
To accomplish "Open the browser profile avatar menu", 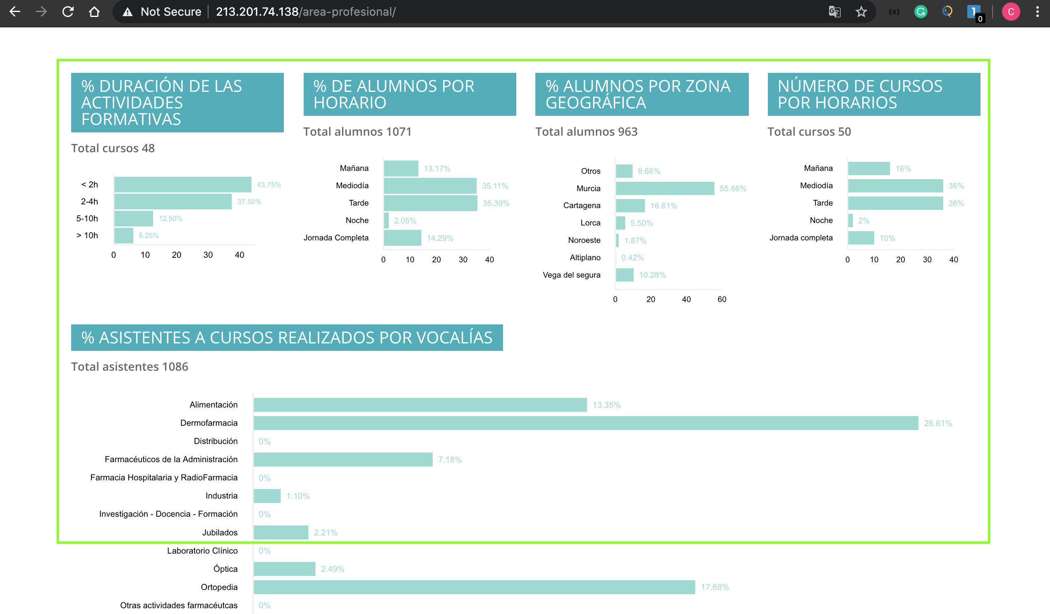I will (1011, 12).
